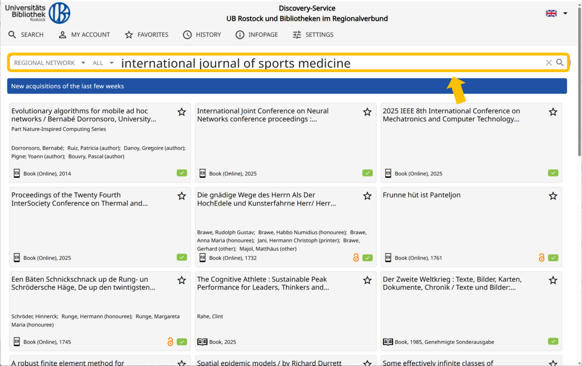Open the Settings menu item
Screen dimensions: 582x366
(x=313, y=35)
